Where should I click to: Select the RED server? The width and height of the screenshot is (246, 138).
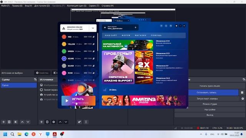(x=78, y=37)
